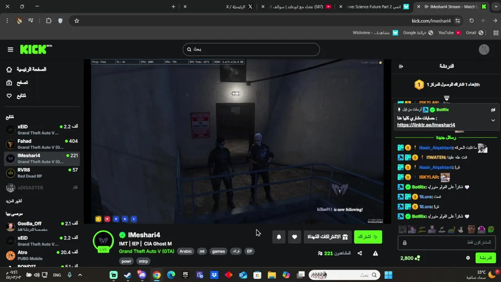Click the 2,800 channel points icon
This screenshot has height=282, width=501.
click(x=417, y=258)
